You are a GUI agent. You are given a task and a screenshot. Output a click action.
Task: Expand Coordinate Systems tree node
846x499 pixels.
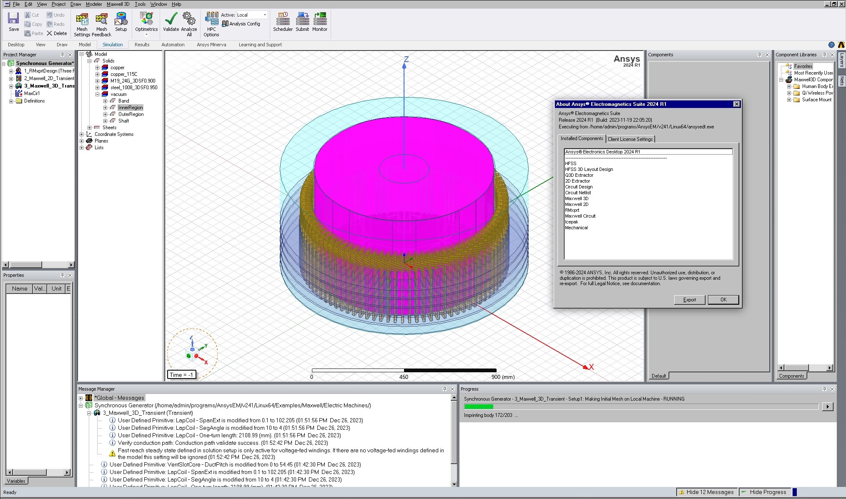tap(82, 134)
